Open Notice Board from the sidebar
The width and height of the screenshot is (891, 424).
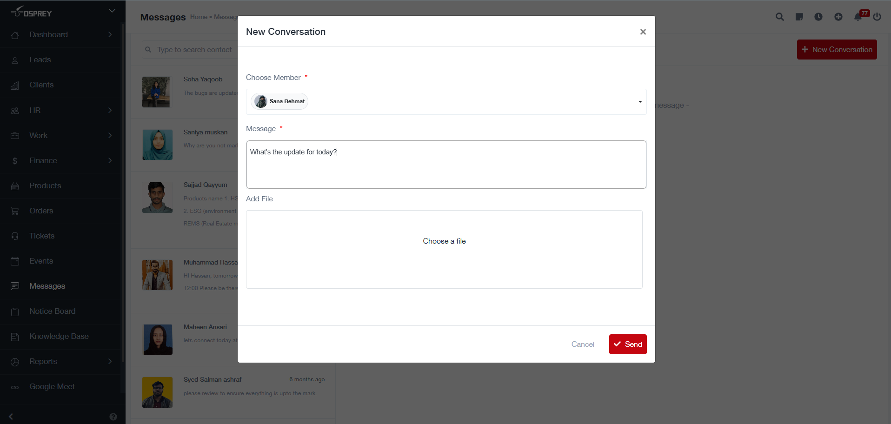tap(52, 311)
